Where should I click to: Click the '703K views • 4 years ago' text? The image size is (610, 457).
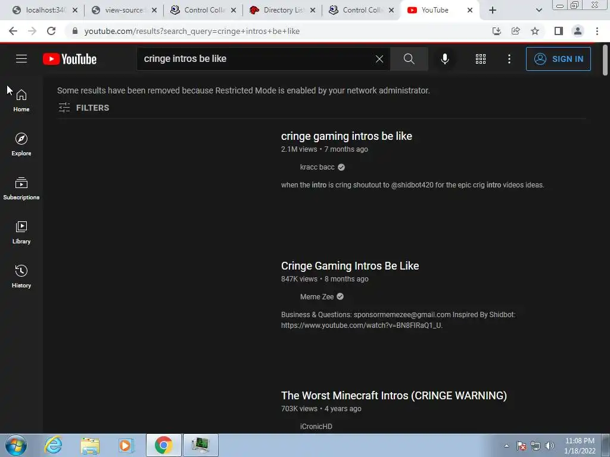tap(321, 409)
